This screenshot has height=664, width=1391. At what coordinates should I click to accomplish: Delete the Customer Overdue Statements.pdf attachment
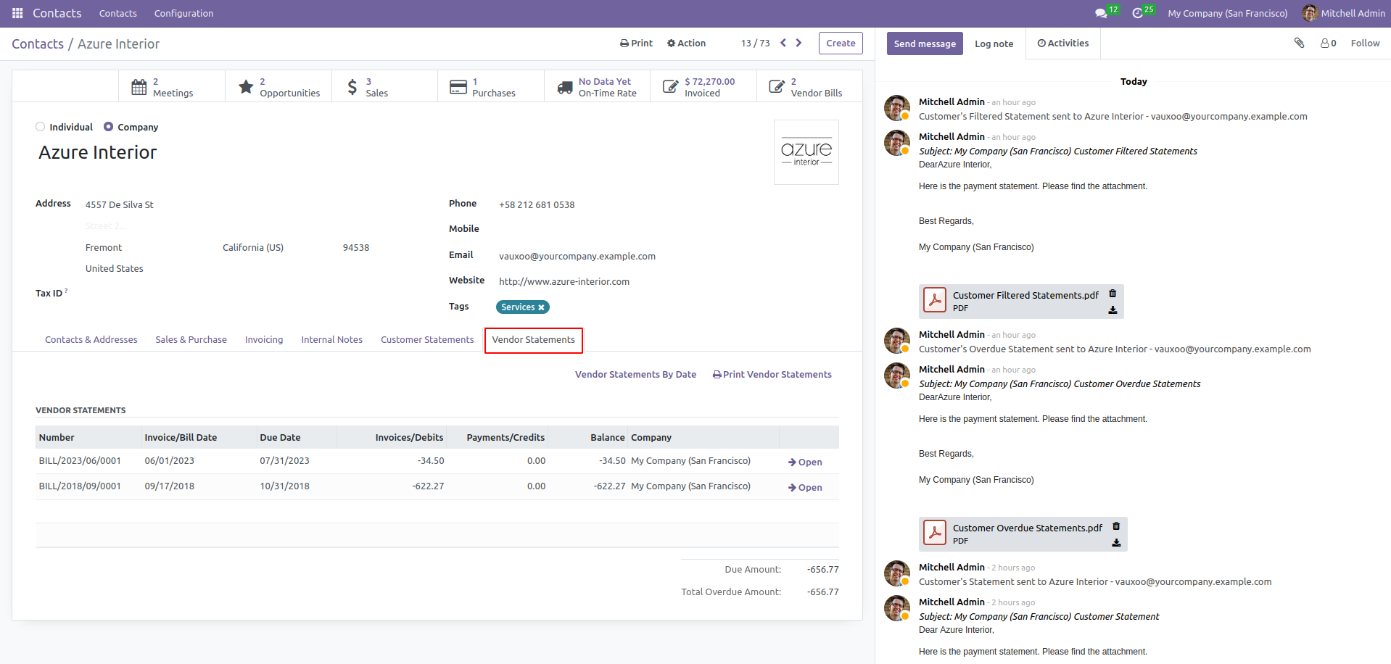pos(1116,526)
